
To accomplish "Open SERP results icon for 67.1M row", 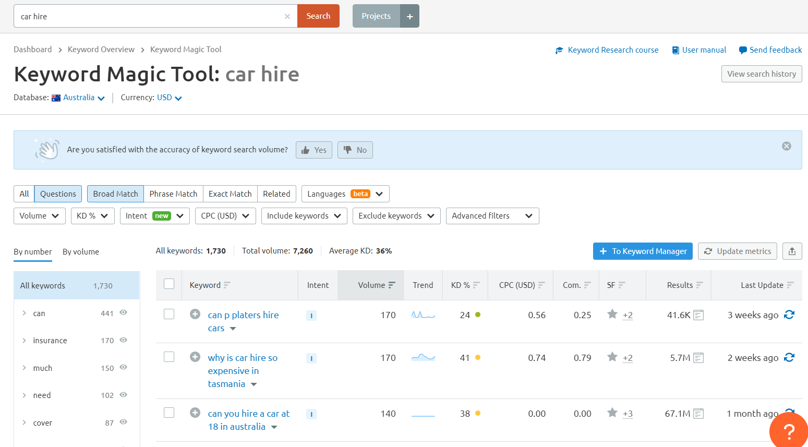I will 698,414.
